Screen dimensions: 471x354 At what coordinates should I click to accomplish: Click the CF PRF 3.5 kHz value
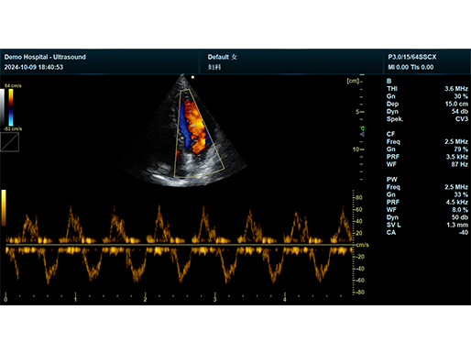point(456,157)
